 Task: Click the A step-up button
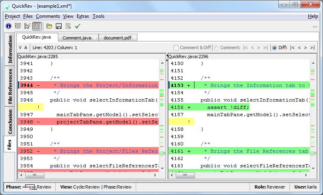[26, 48]
